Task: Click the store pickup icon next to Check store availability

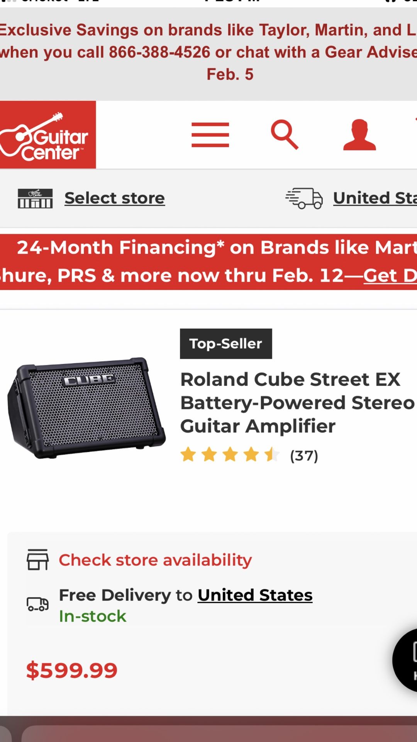Action: [x=37, y=560]
